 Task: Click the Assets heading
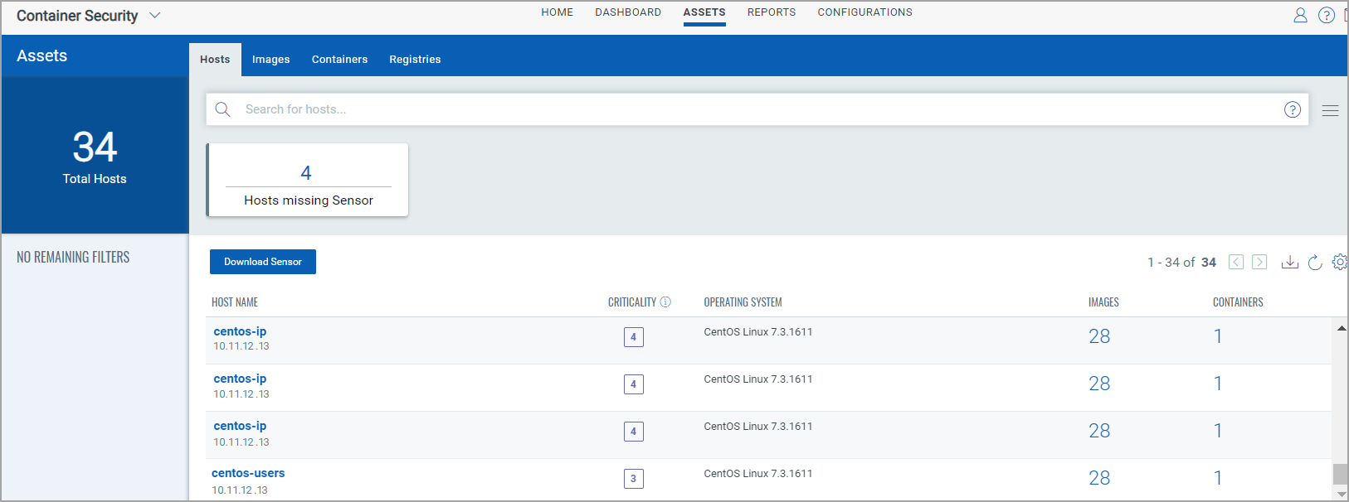[x=42, y=56]
